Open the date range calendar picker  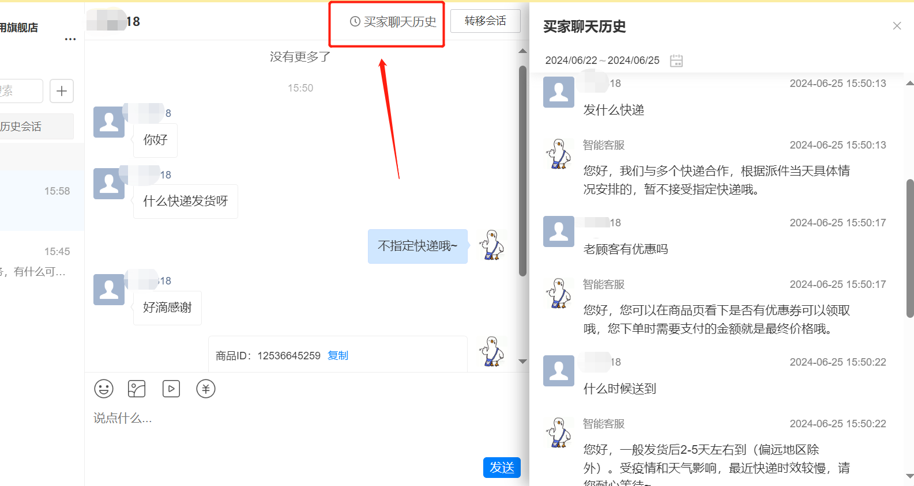pos(676,60)
